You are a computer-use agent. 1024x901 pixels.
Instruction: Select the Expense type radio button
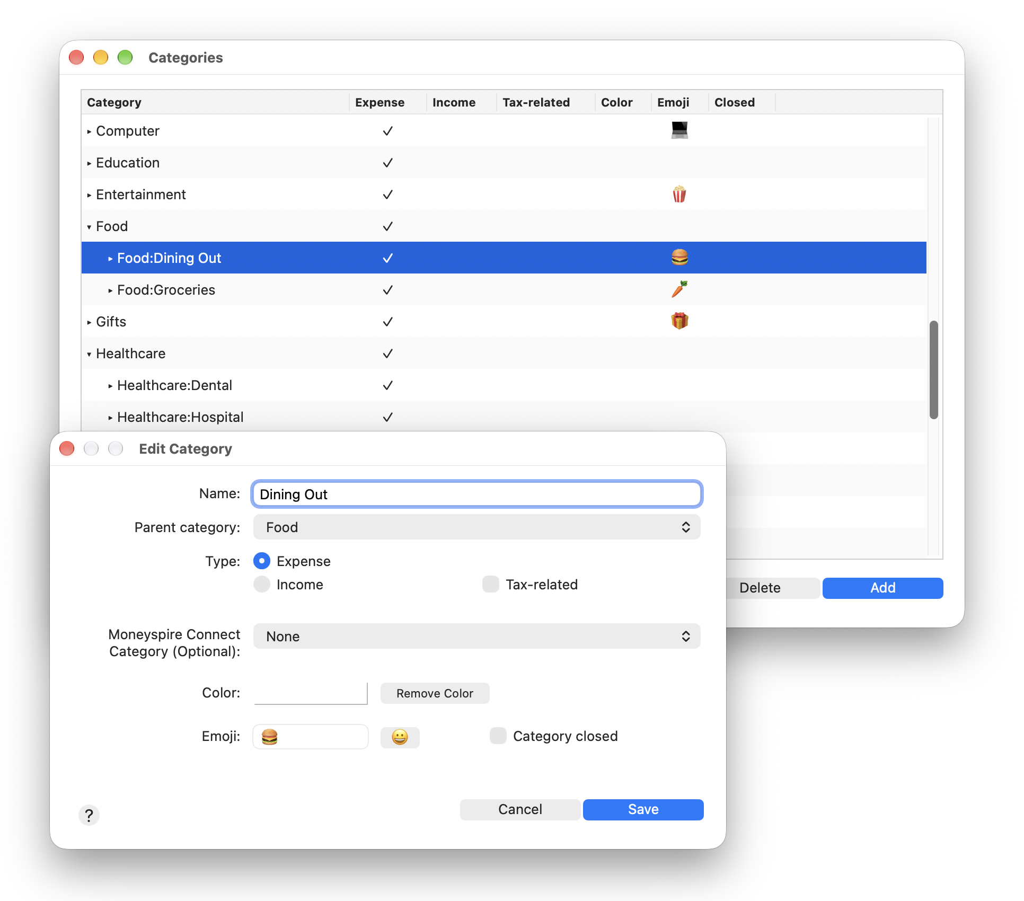click(262, 561)
